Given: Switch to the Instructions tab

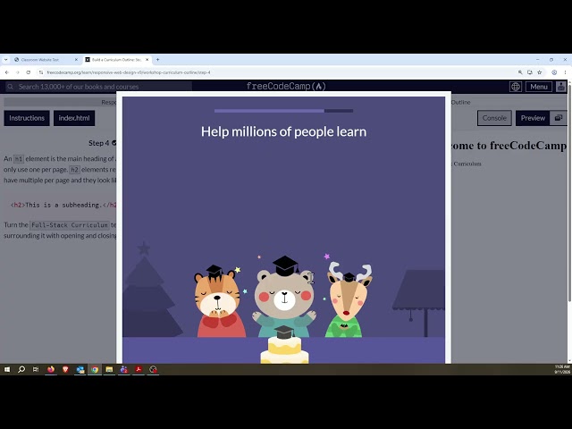Looking at the screenshot, I should tap(27, 118).
